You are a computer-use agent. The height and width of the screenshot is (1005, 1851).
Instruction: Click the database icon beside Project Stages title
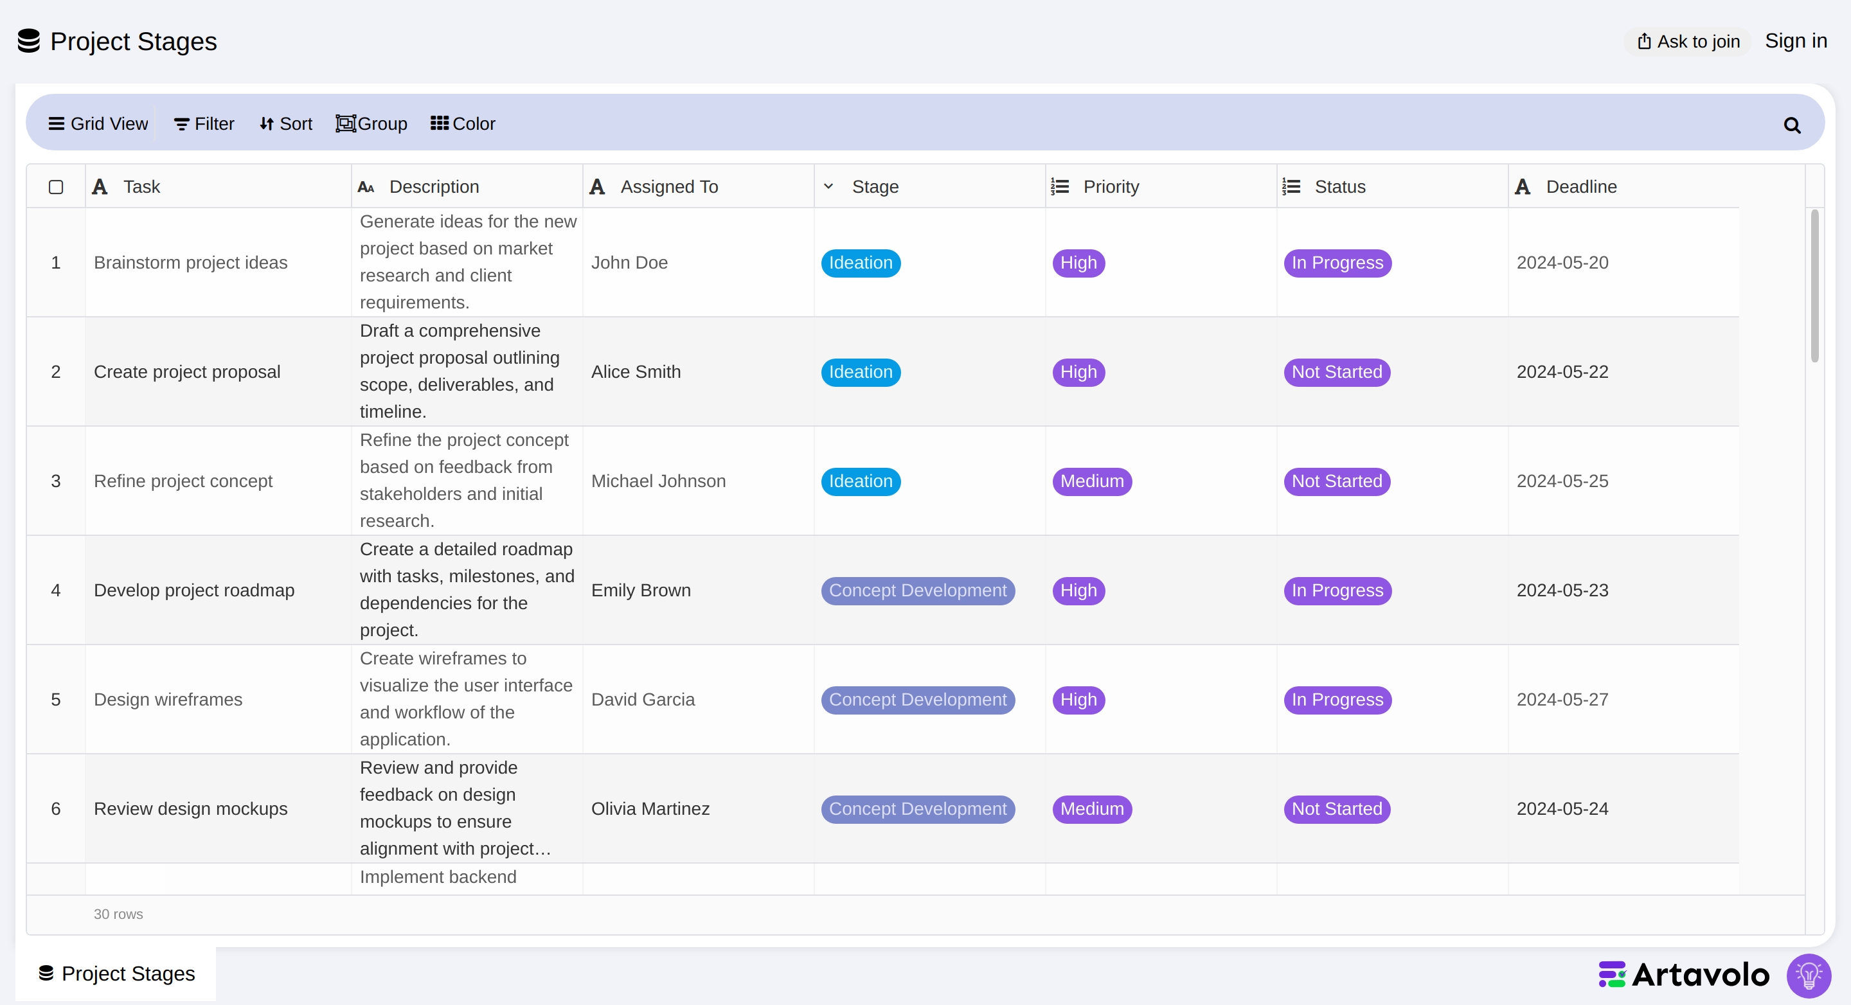click(x=29, y=41)
